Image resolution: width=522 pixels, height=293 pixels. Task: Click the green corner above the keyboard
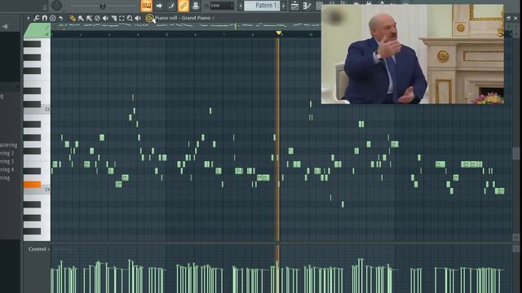37,30
